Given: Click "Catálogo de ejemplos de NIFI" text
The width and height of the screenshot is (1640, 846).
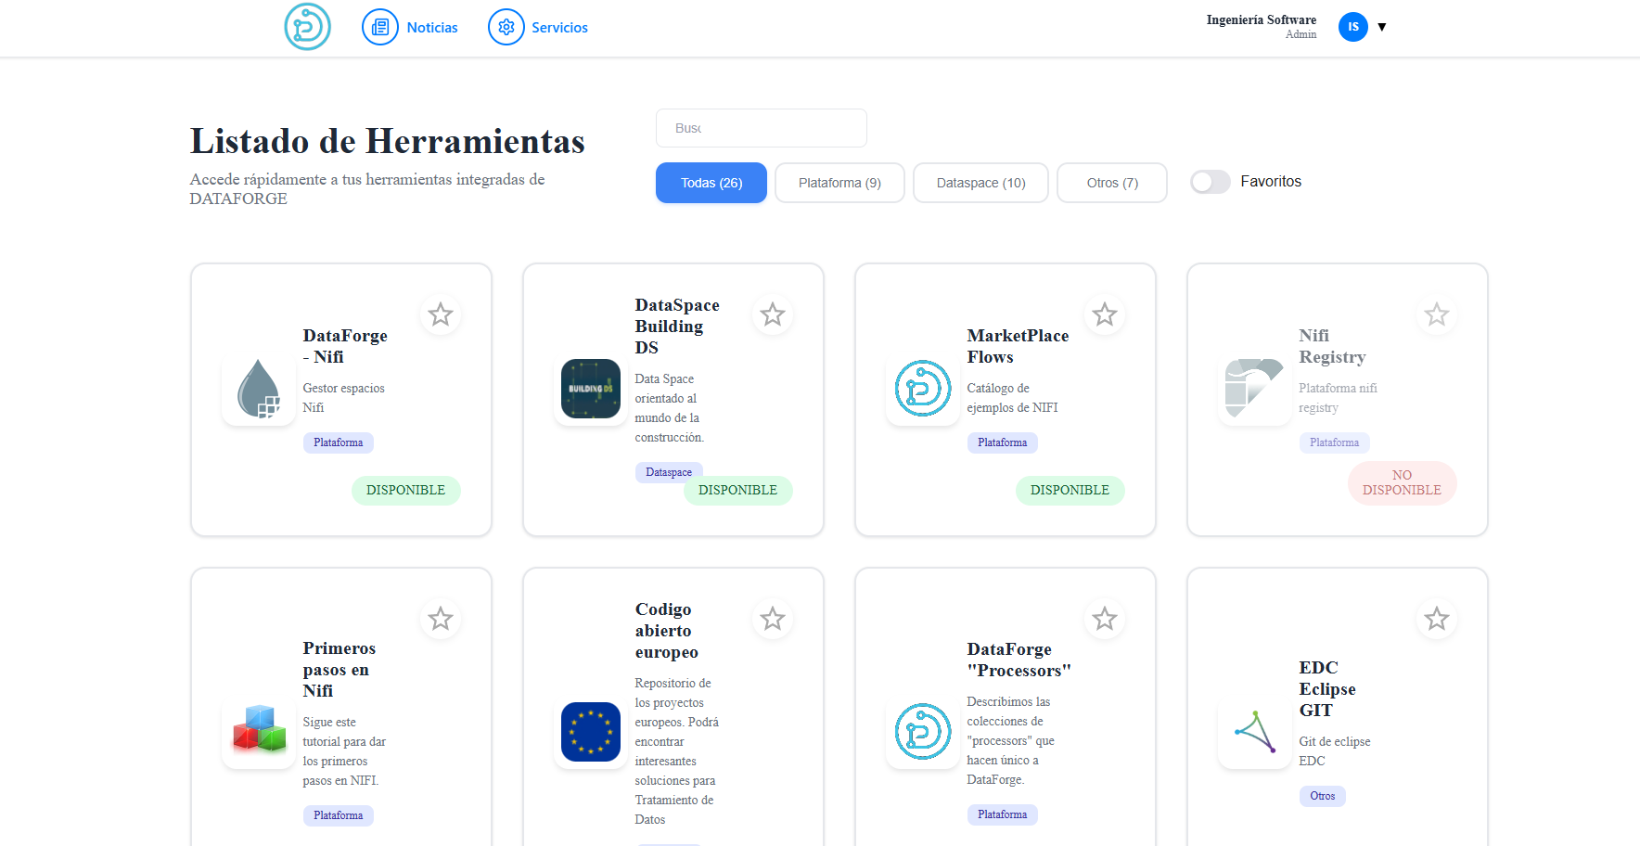Looking at the screenshot, I should [x=1012, y=398].
